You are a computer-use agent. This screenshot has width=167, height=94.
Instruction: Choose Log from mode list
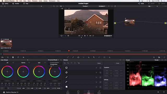tap(51, 66)
